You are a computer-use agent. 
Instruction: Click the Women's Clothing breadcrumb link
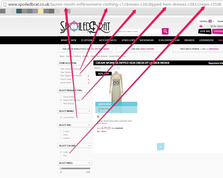(73, 56)
